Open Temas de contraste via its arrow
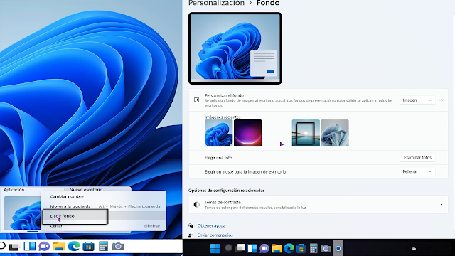 click(441, 205)
